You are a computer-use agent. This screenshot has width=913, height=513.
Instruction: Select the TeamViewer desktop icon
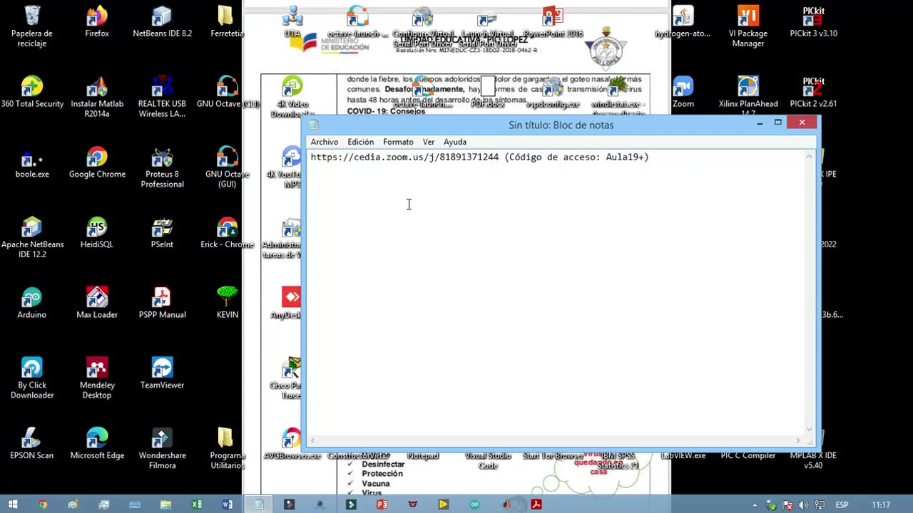click(162, 373)
